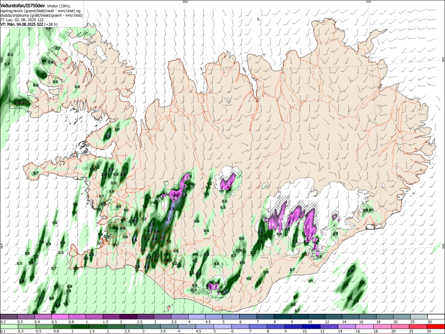This screenshot has height=334, width=445.
Task: Pick the bright red lower swatch at 30
Action: tap(436, 326)
